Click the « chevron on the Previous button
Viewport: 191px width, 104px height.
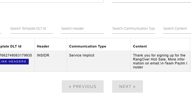pyautogui.click(x=70, y=86)
